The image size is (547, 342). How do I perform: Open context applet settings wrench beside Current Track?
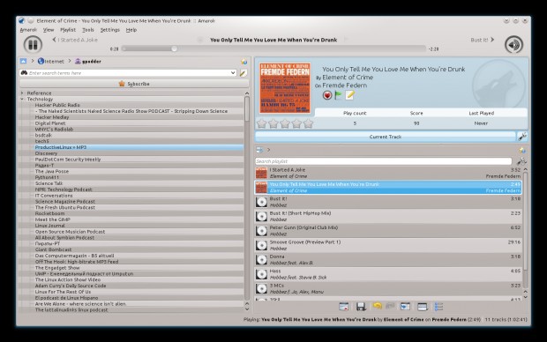pyautogui.click(x=522, y=137)
